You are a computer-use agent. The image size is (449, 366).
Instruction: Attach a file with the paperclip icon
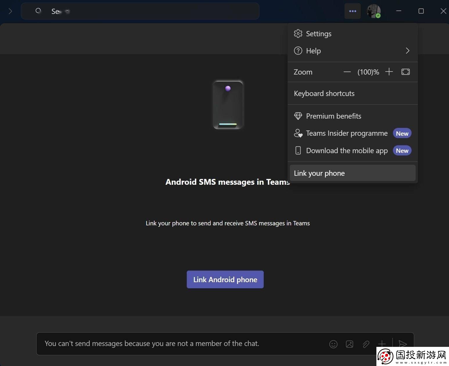pyautogui.click(x=366, y=344)
